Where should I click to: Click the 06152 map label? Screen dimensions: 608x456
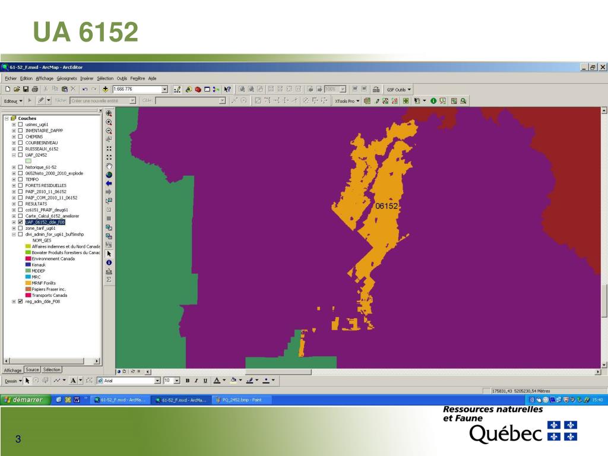[x=387, y=206]
